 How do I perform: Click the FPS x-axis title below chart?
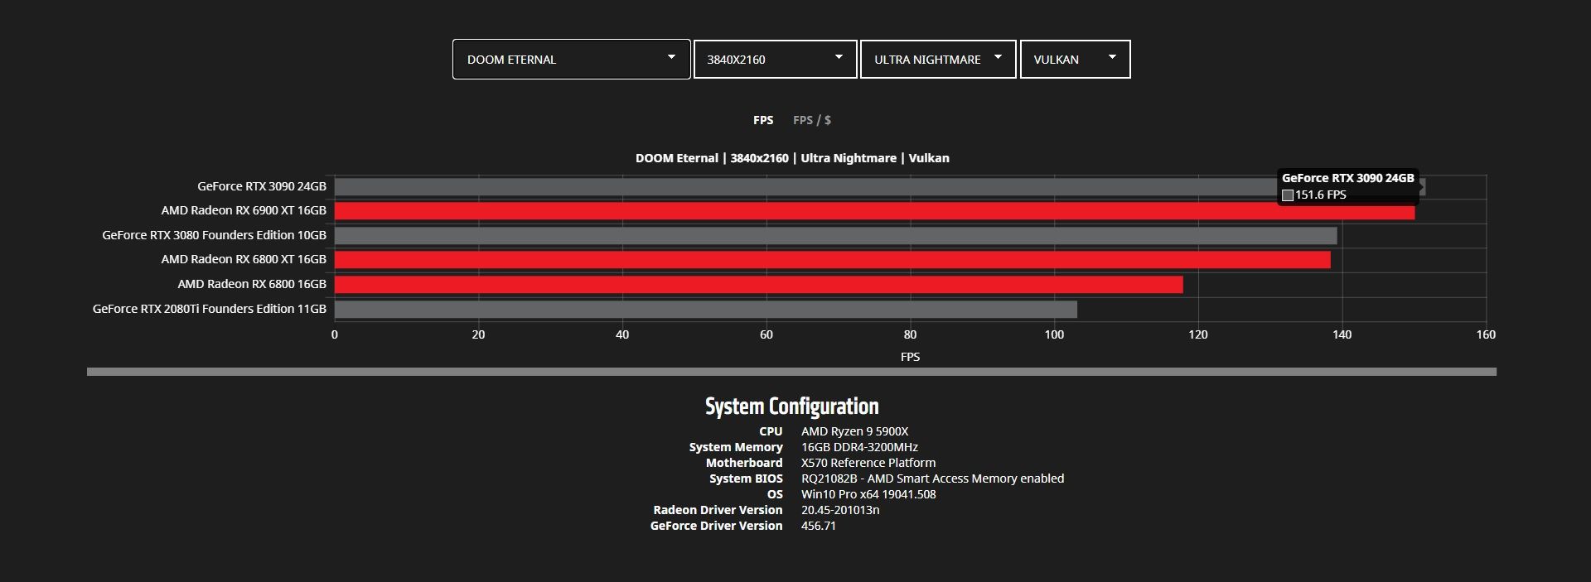pos(910,357)
